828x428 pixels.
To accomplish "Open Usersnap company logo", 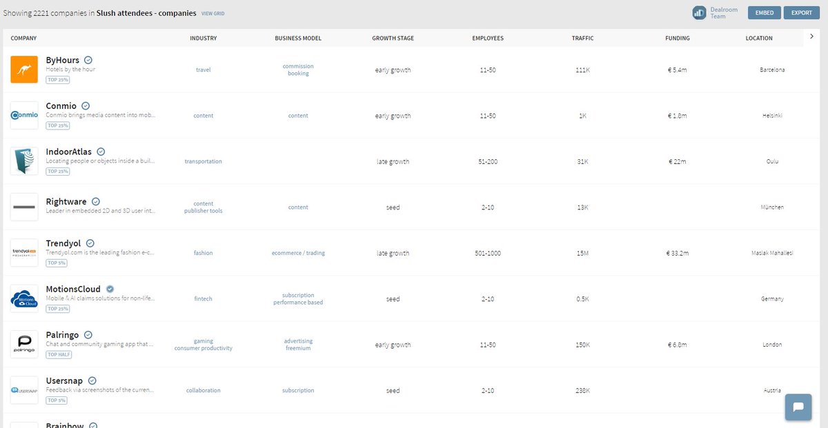I will [x=24, y=390].
